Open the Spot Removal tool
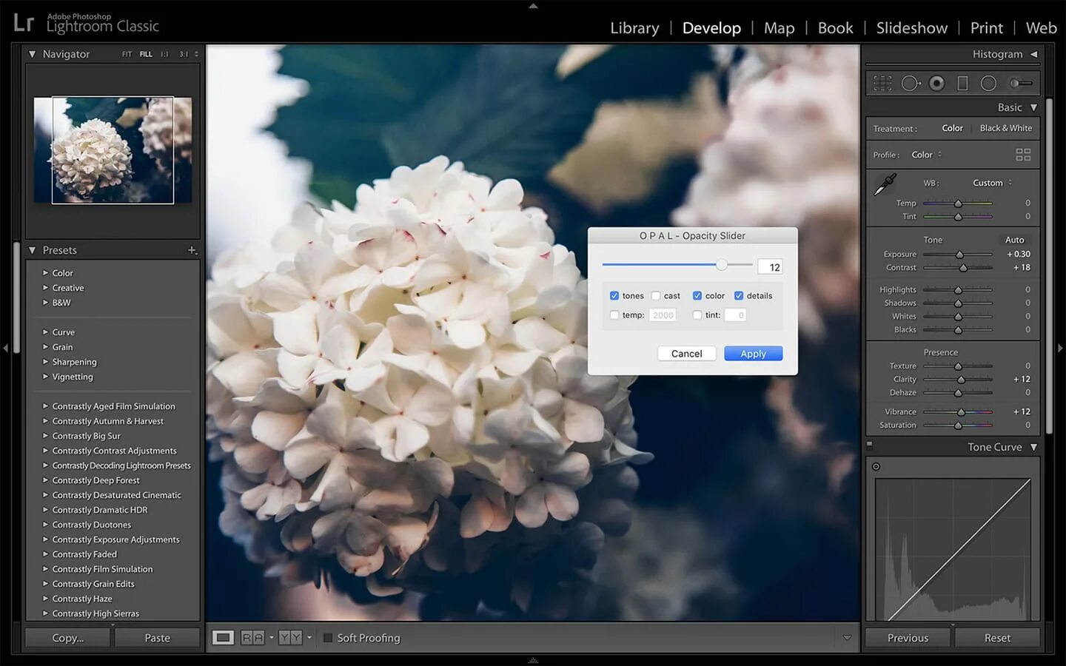 (911, 83)
